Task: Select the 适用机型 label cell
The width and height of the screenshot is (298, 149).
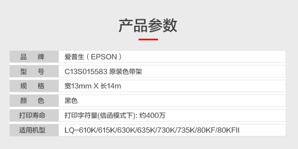Action: (x=33, y=130)
